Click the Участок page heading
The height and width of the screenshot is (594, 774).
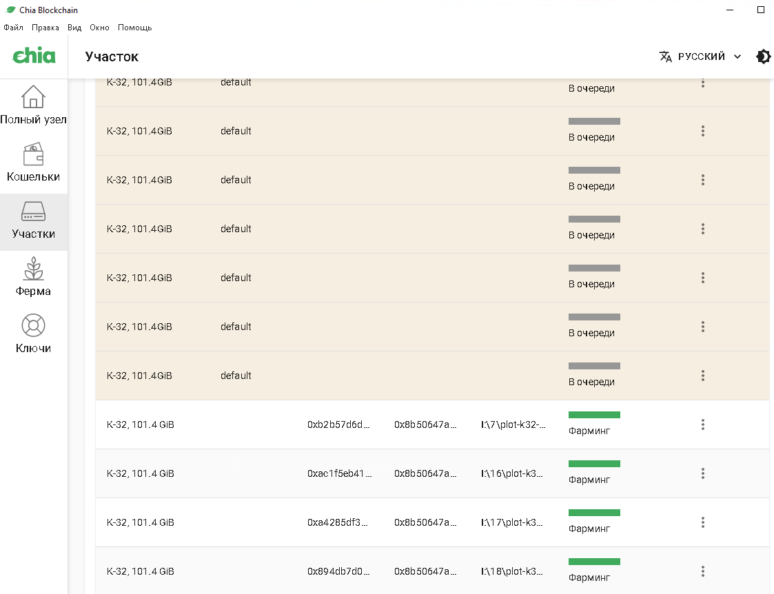[x=112, y=57]
